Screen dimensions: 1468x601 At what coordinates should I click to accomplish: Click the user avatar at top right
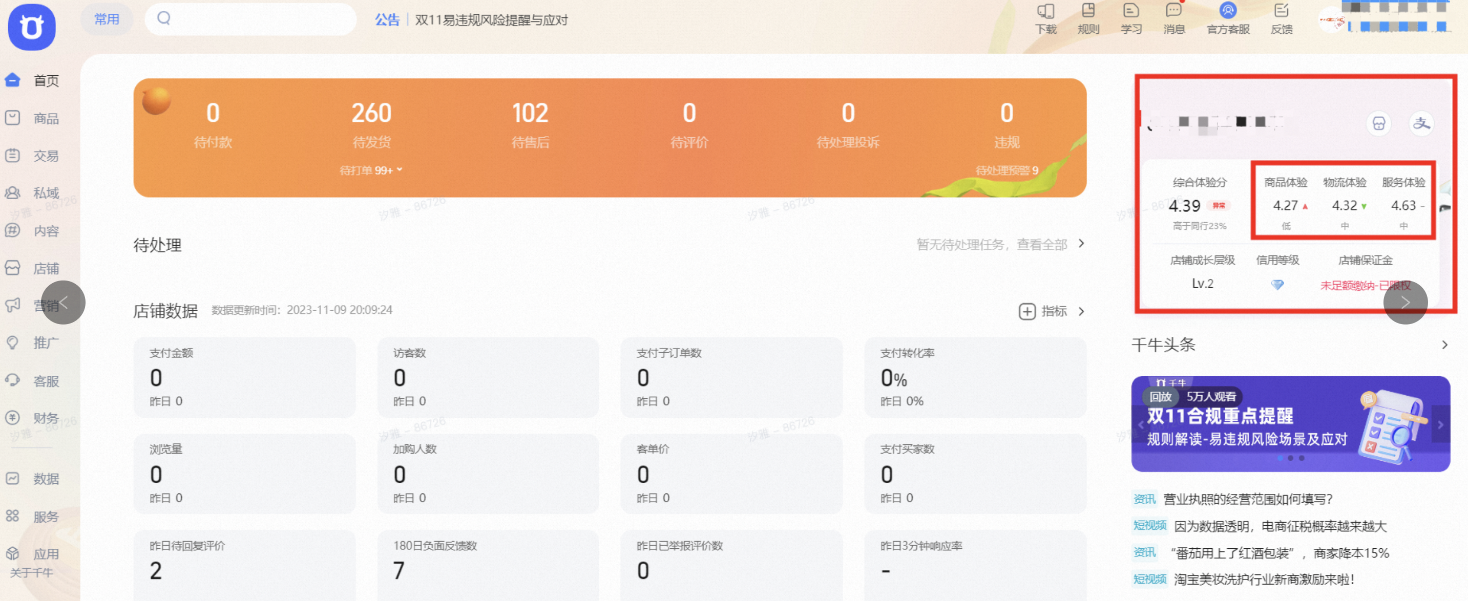point(1332,20)
